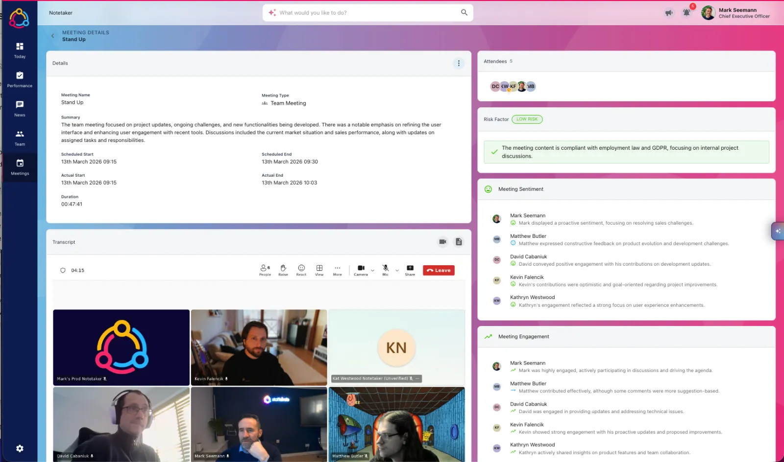Click Raise hand in meeting toolbar

point(283,270)
